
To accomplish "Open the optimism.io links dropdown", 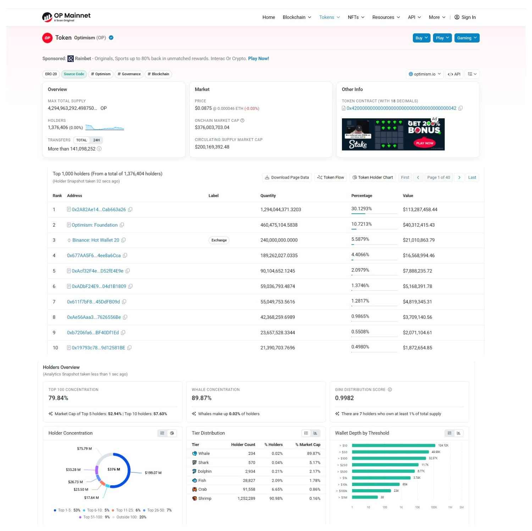I will (425, 74).
